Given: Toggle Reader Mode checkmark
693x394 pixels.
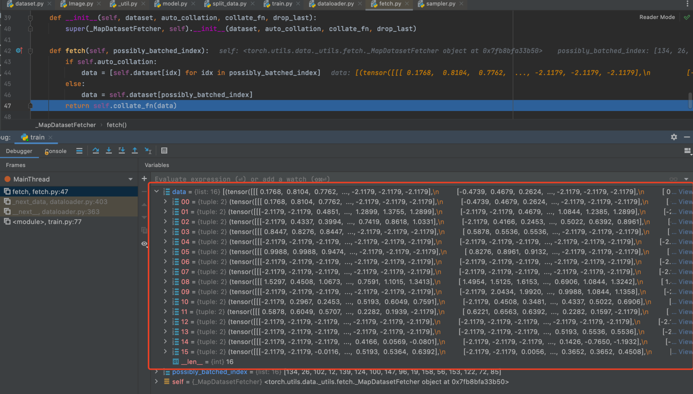Looking at the screenshot, I should coord(687,17).
